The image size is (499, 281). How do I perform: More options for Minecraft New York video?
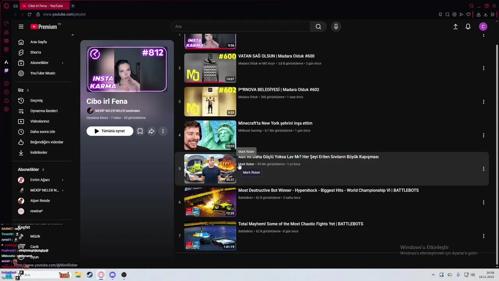pyautogui.click(x=483, y=135)
